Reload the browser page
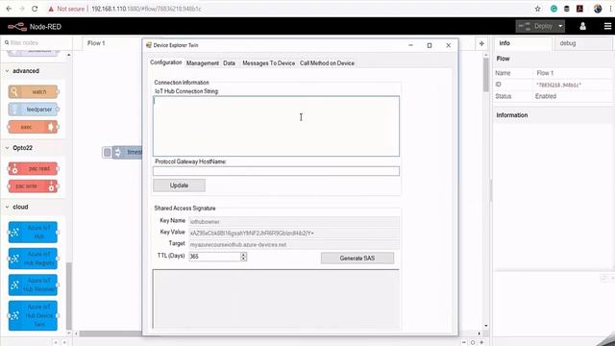Screen dimensions: 615x346 click(x=35, y=9)
